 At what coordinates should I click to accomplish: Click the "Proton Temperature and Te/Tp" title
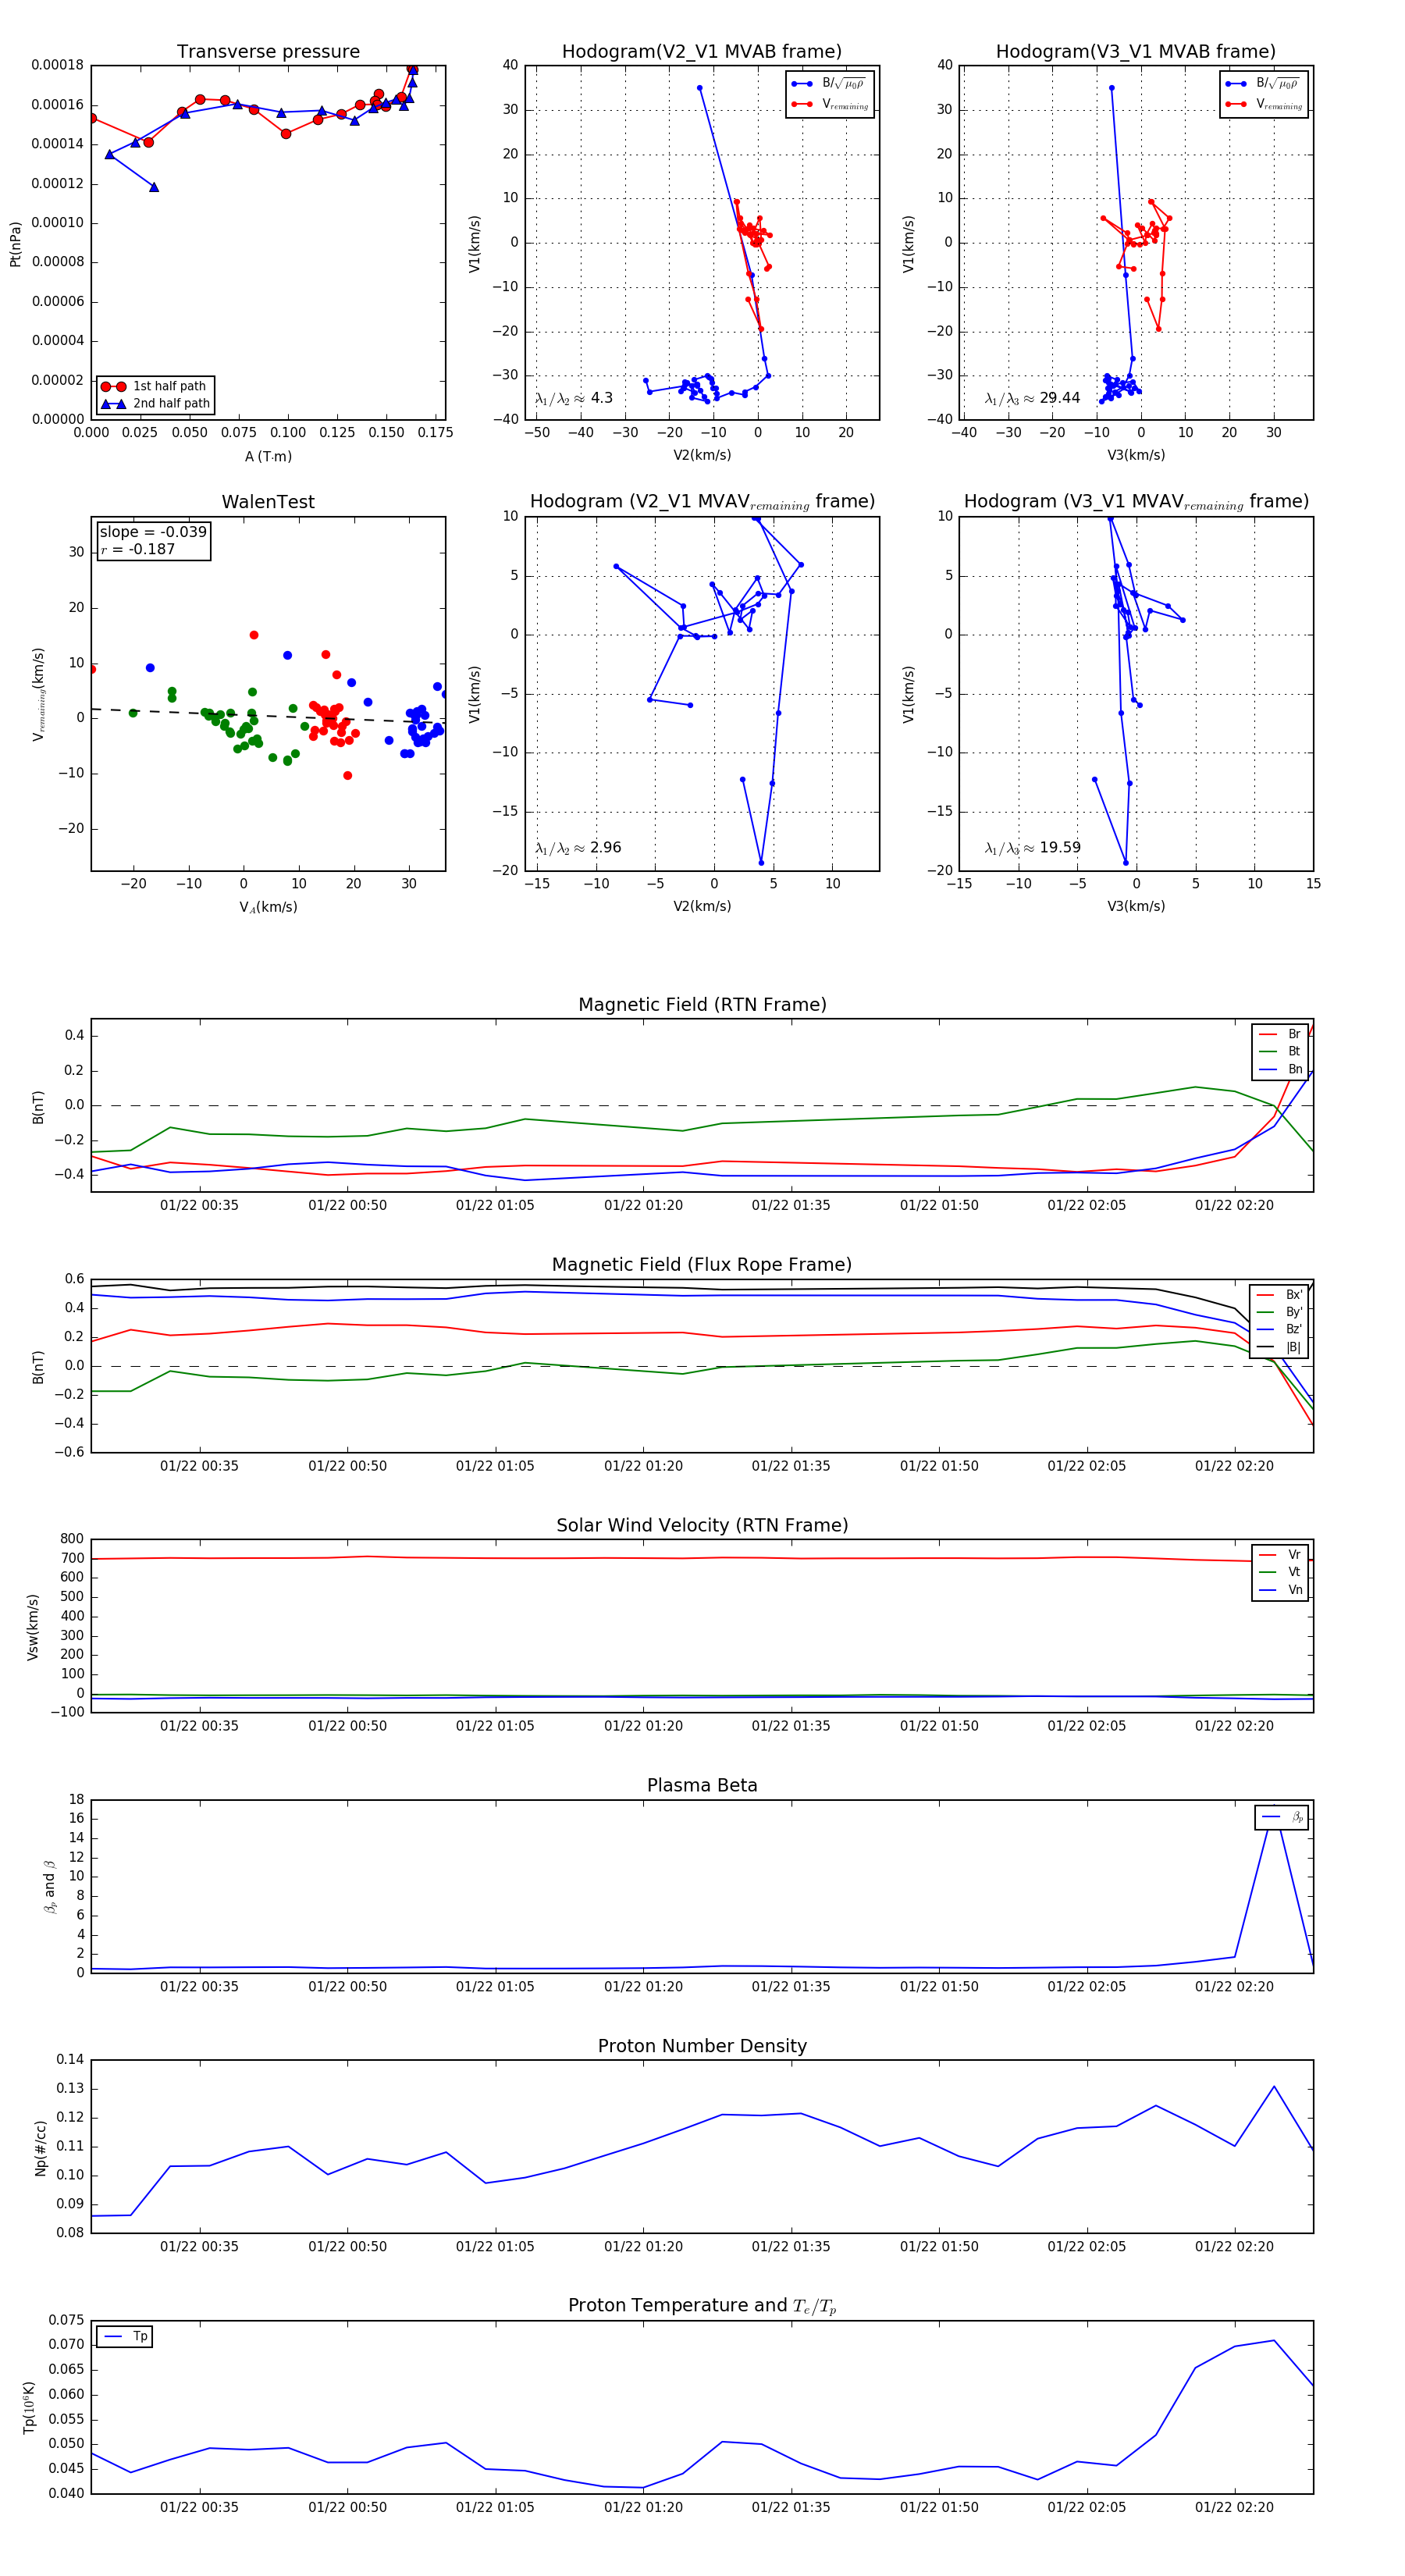click(x=702, y=2305)
